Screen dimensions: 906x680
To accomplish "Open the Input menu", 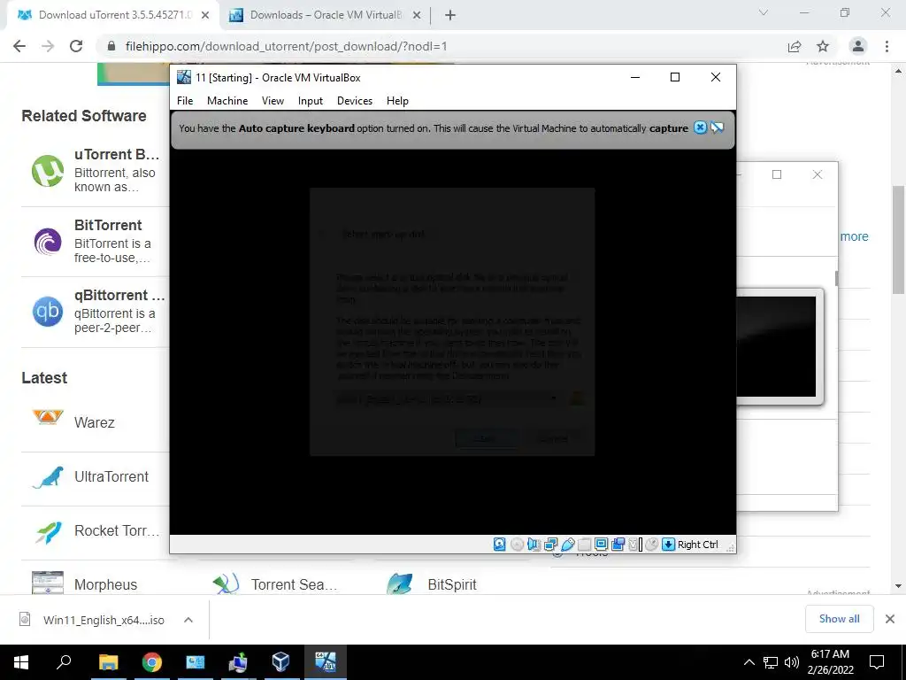I will [311, 101].
